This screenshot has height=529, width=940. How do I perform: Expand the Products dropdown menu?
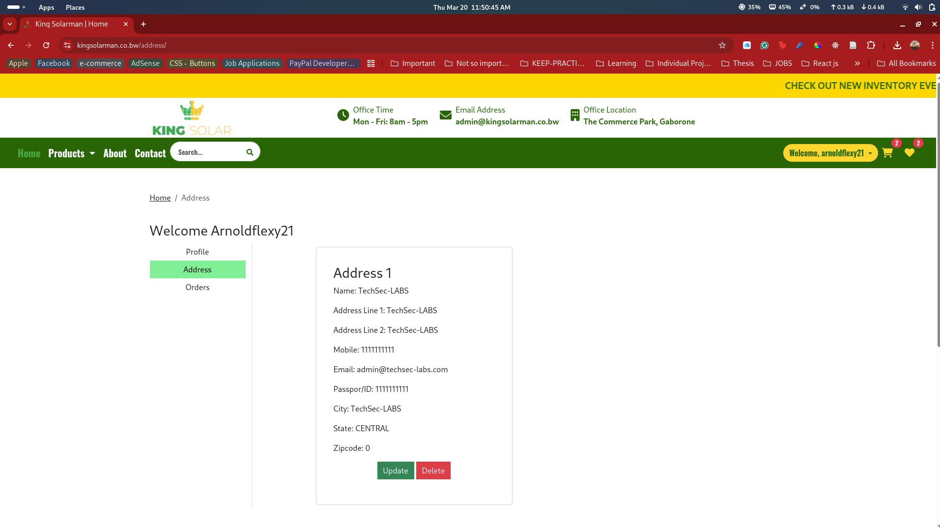pyautogui.click(x=71, y=153)
